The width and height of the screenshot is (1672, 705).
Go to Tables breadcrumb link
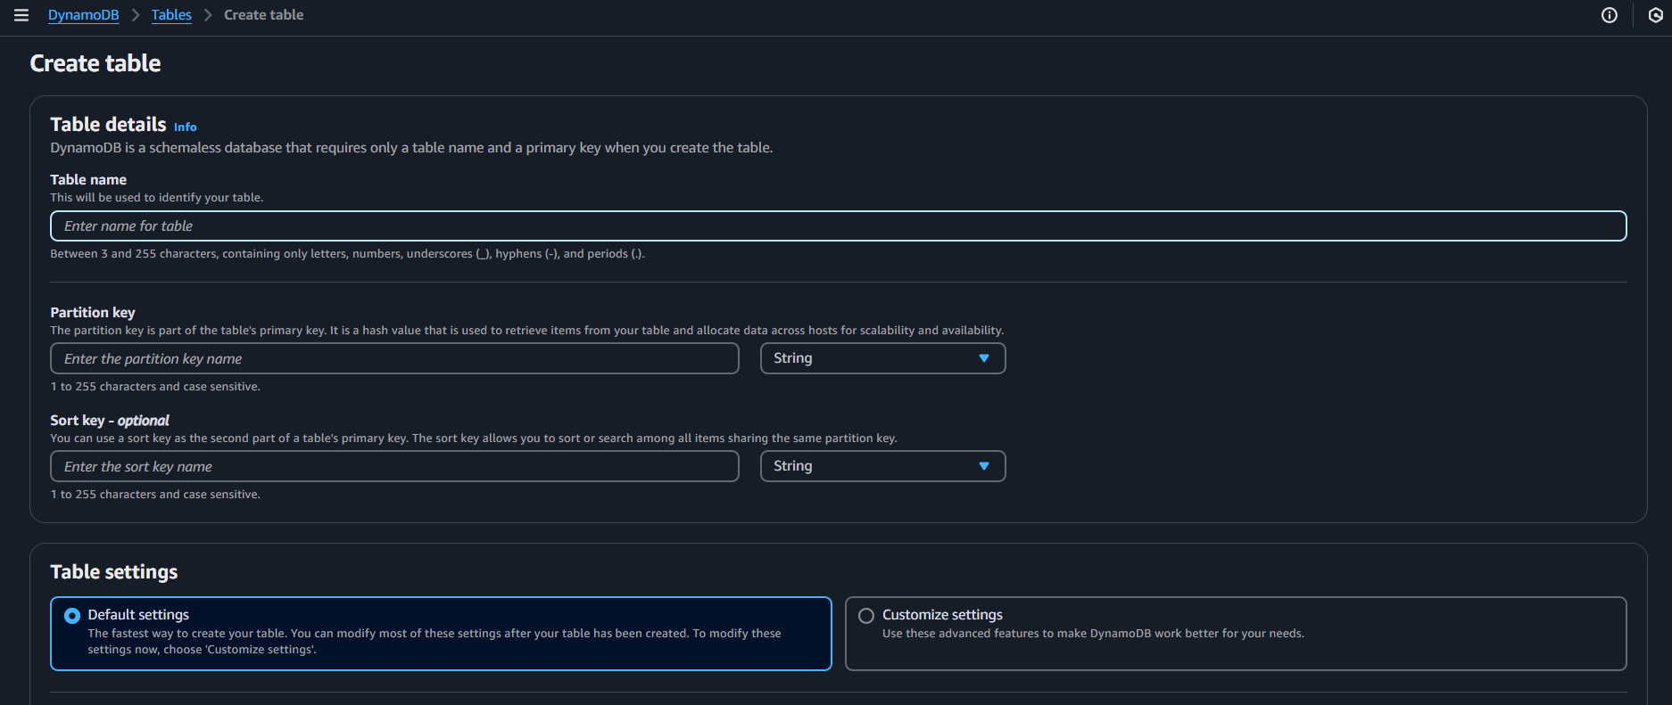coord(171,15)
